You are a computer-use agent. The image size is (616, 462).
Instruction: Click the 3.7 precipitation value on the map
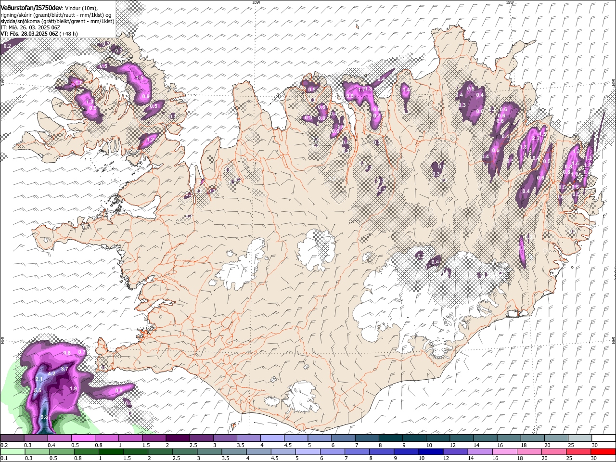(64, 369)
